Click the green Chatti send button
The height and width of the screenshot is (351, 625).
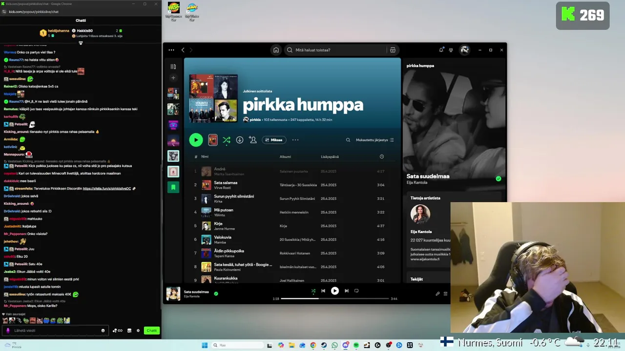coord(152,331)
